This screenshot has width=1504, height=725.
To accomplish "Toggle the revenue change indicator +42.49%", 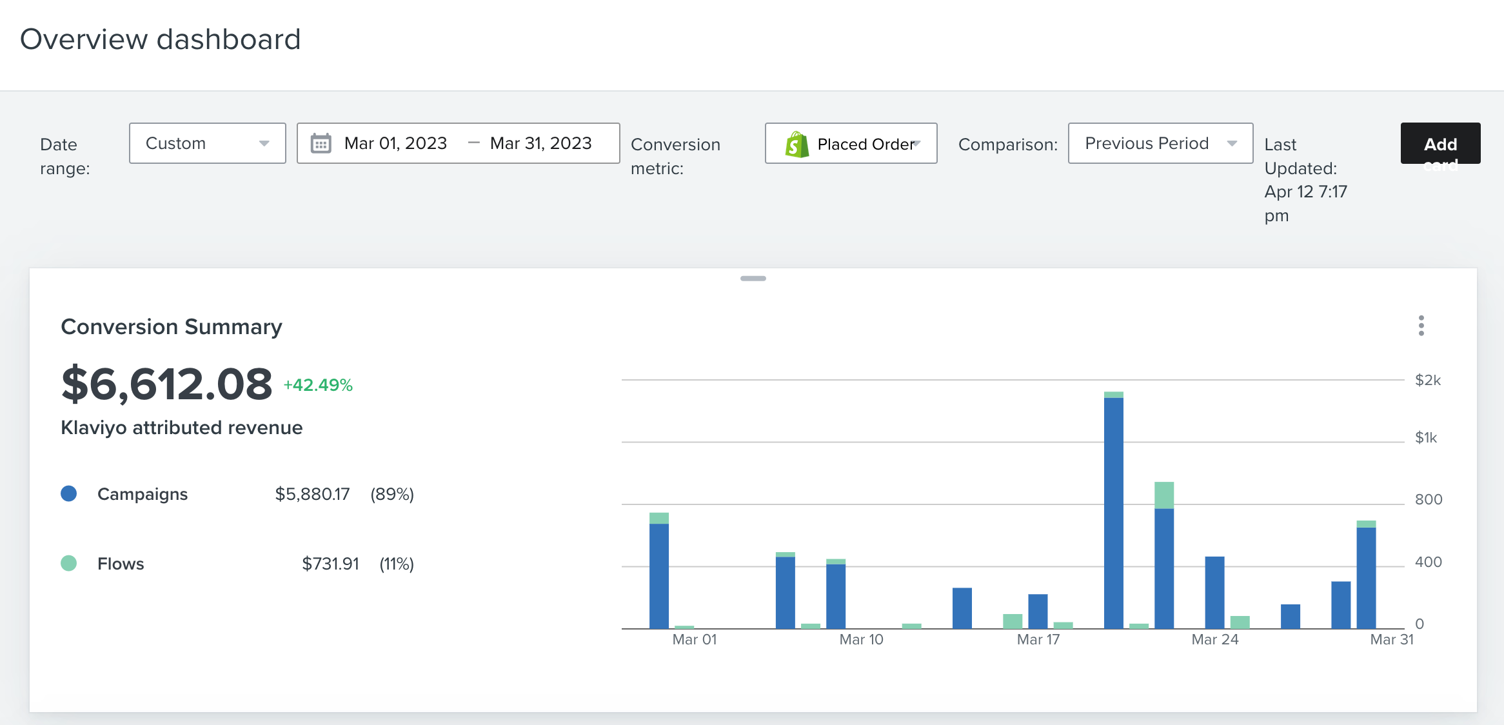I will click(317, 384).
